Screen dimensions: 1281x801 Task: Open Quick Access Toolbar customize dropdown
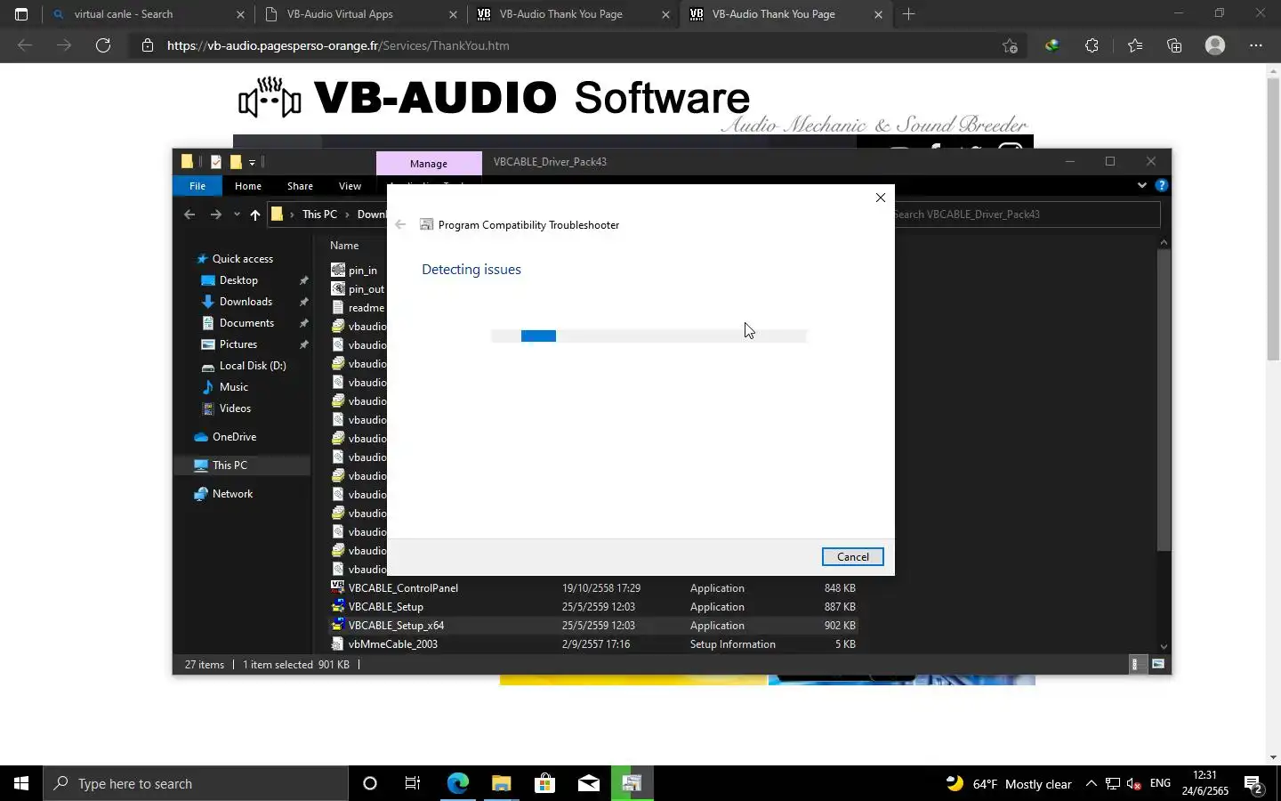[x=252, y=162]
